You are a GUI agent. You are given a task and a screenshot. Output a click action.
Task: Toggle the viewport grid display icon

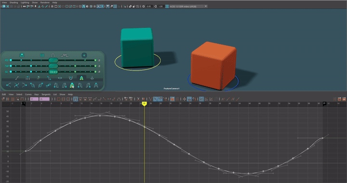[52, 6]
